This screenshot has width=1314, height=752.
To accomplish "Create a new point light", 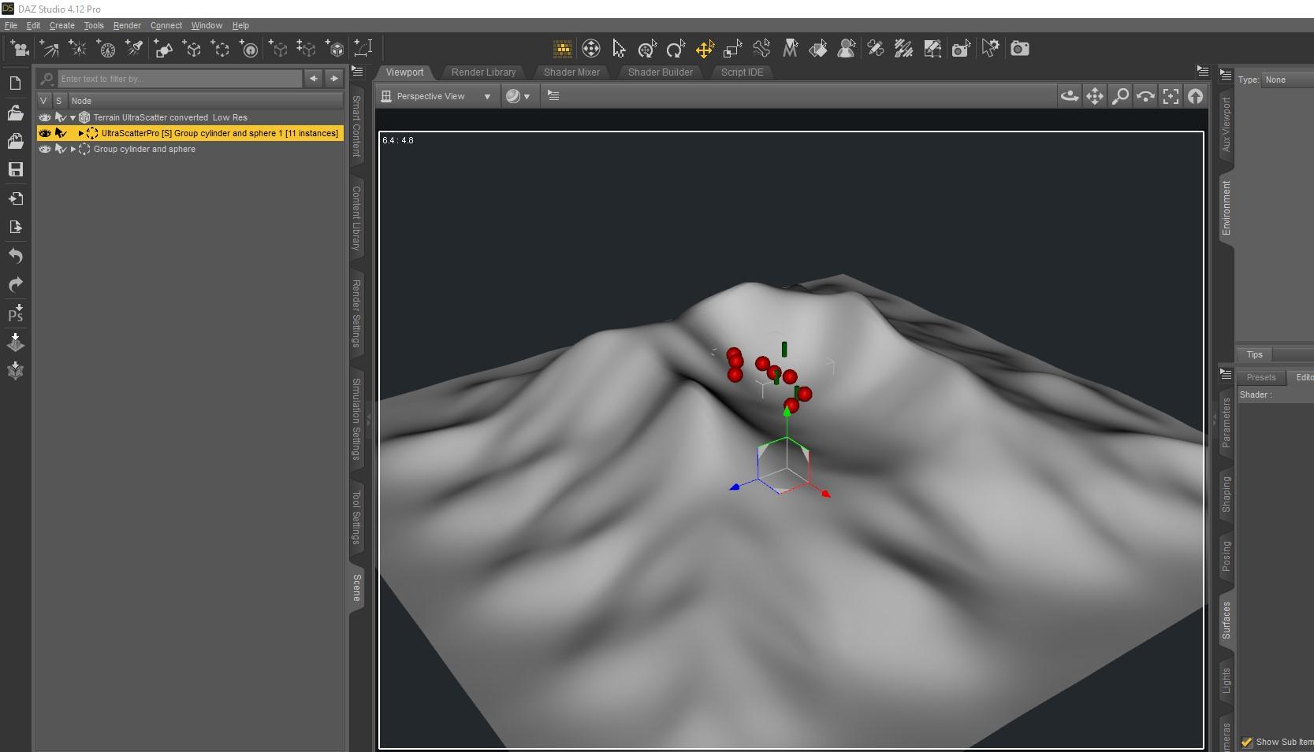I will click(78, 49).
